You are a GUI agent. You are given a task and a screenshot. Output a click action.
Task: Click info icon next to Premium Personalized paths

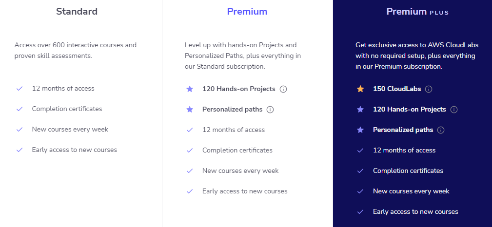270,110
